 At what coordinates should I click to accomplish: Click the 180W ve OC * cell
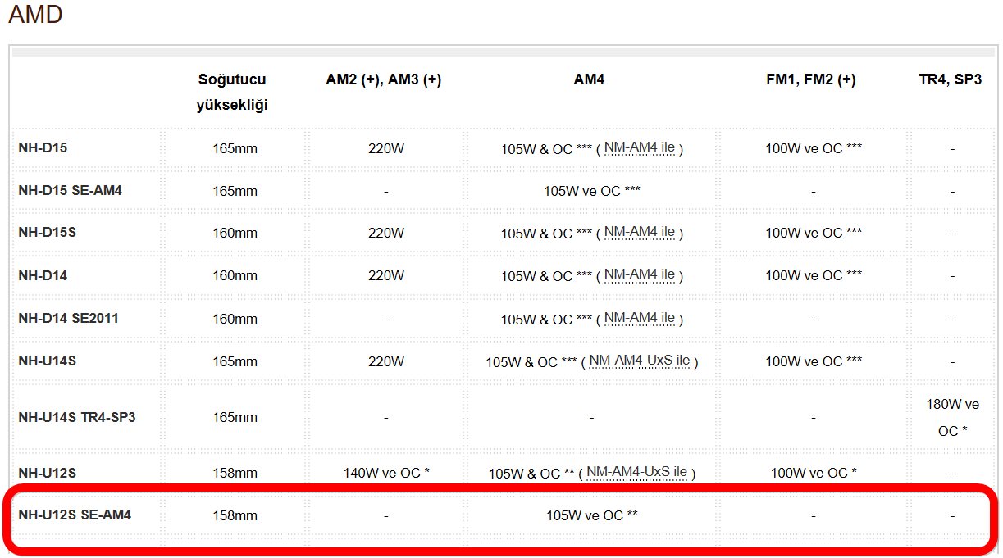[x=952, y=418]
